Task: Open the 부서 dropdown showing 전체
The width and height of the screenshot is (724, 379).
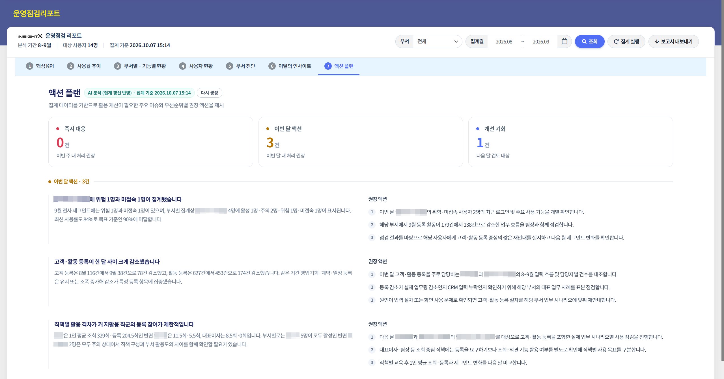Action: 437,41
